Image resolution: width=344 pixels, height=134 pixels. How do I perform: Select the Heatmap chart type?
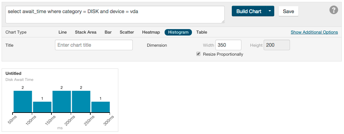tap(151, 32)
